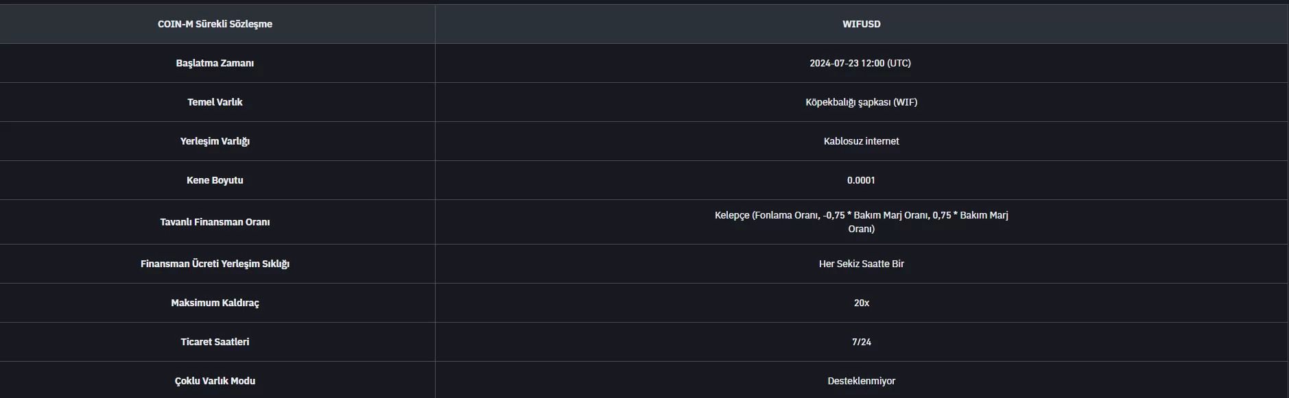Select the WIFUSD header cell

click(x=861, y=24)
